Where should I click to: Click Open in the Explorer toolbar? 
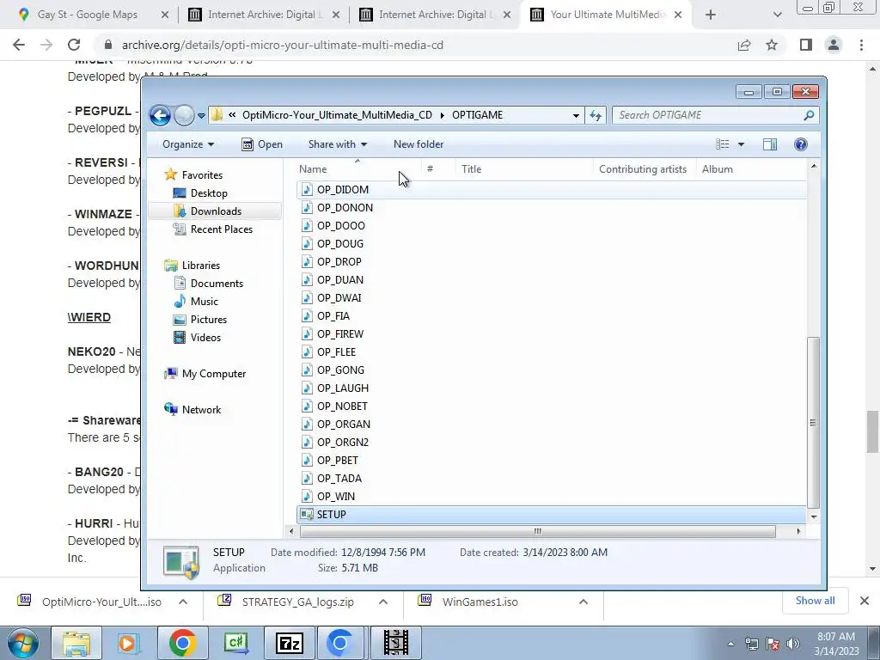262,144
